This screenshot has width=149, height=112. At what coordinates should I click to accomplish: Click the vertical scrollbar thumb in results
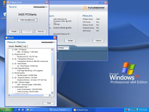point(52,64)
